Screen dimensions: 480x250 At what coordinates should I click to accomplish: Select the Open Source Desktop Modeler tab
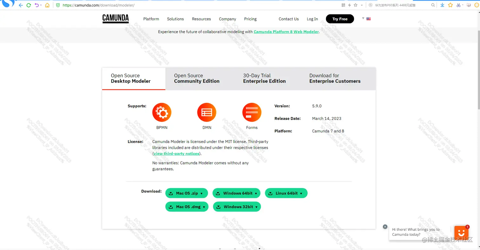click(134, 78)
